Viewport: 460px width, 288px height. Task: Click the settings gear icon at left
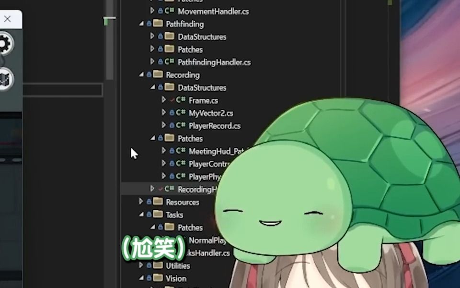click(x=4, y=44)
